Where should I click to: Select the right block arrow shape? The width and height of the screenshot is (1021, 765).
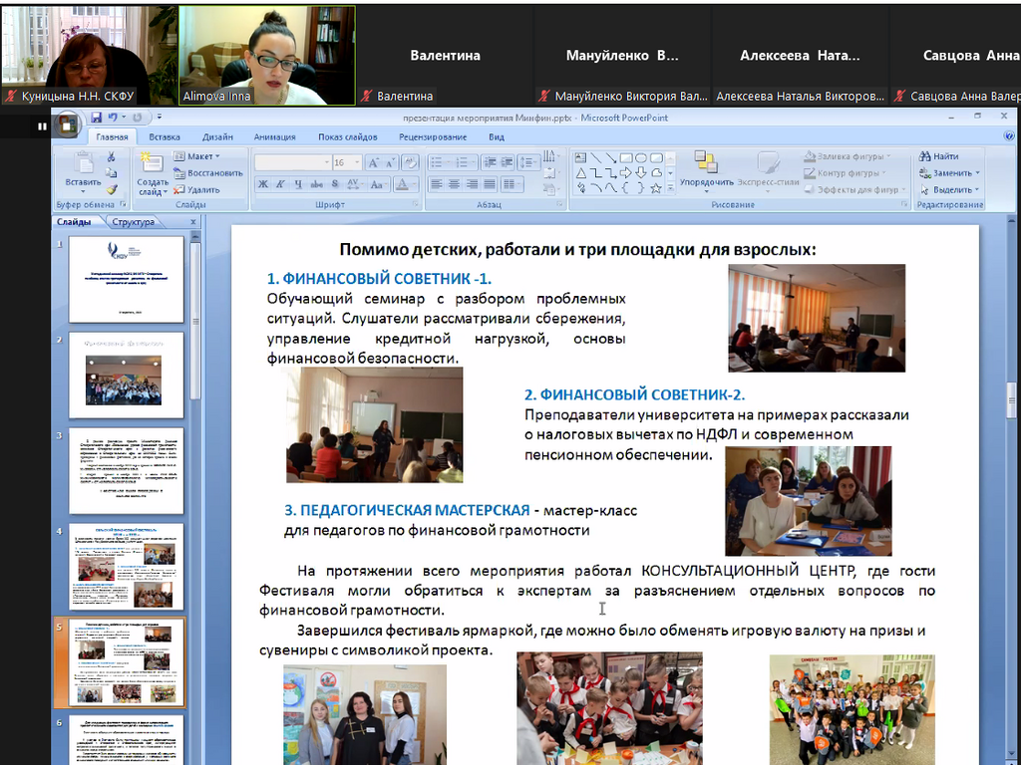626,173
